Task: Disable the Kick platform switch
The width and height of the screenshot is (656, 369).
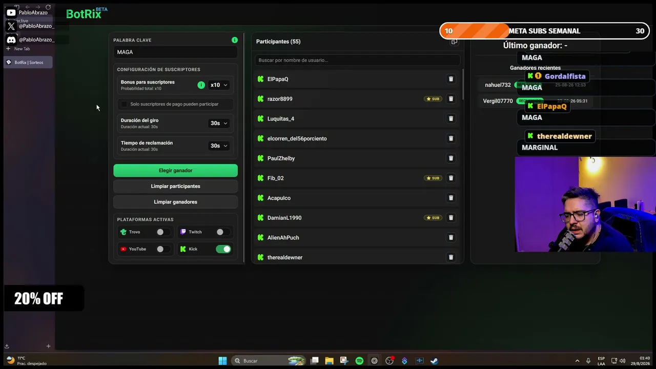Action: point(223,249)
